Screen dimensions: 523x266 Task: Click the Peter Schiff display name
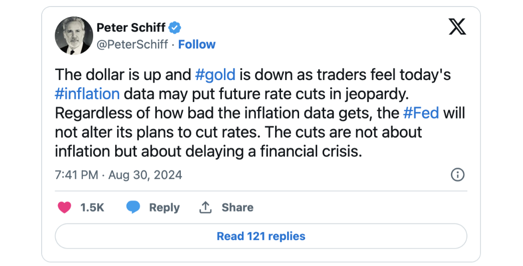tap(131, 27)
